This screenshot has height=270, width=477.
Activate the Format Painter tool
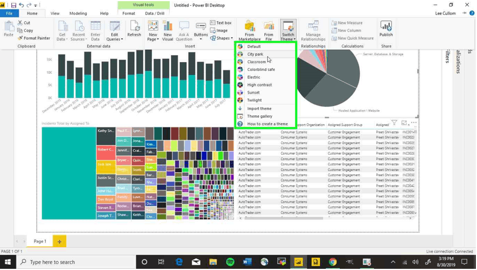coord(34,38)
